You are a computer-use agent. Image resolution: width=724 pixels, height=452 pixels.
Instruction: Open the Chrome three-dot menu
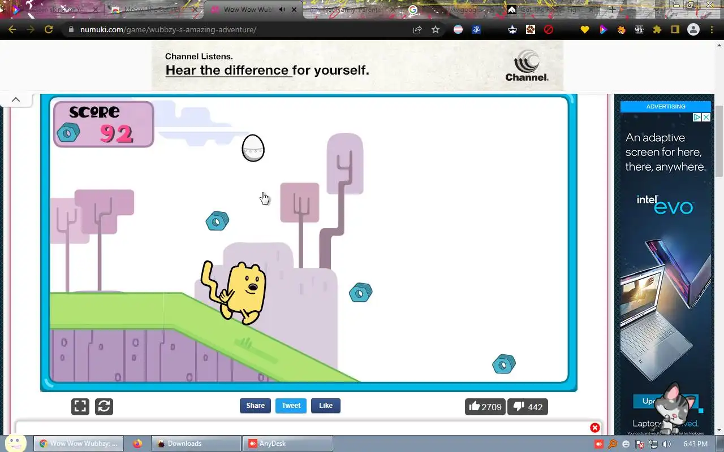coord(712,29)
